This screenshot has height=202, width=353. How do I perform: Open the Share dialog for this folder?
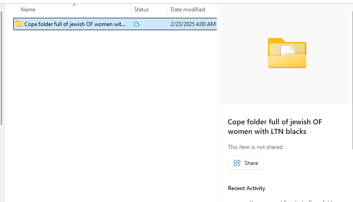tap(245, 163)
